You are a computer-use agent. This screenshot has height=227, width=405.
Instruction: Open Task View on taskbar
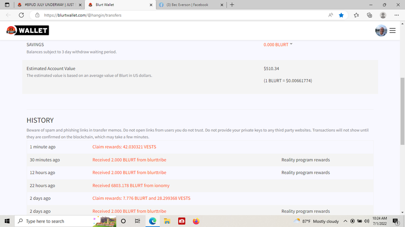137,221
